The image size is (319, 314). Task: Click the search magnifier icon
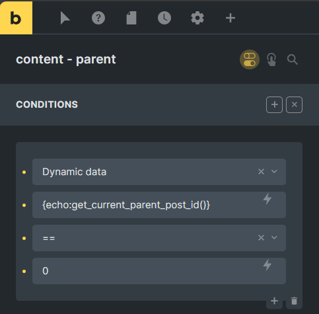coord(293,59)
